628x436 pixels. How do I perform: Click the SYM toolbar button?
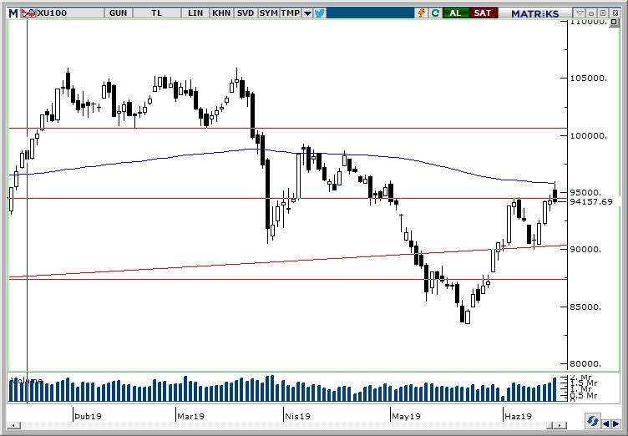click(268, 13)
